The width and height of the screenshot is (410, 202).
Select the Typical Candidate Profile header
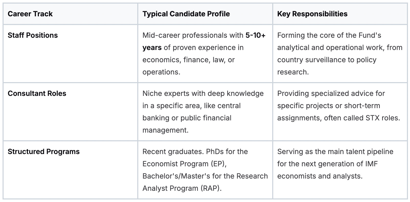click(x=186, y=14)
